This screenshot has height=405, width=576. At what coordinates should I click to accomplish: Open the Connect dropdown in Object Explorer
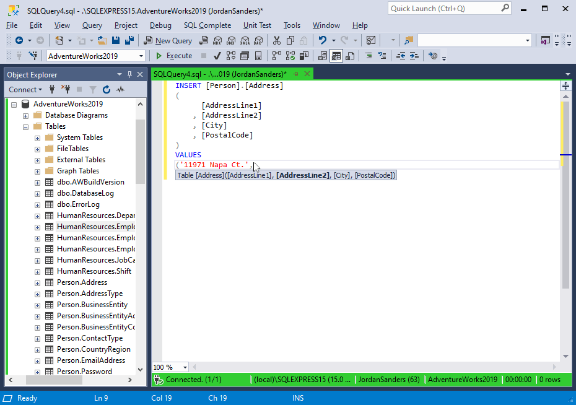click(25, 90)
